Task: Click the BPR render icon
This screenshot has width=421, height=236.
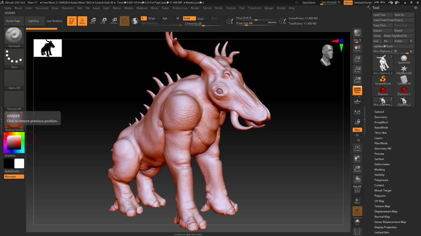Action: point(357,33)
